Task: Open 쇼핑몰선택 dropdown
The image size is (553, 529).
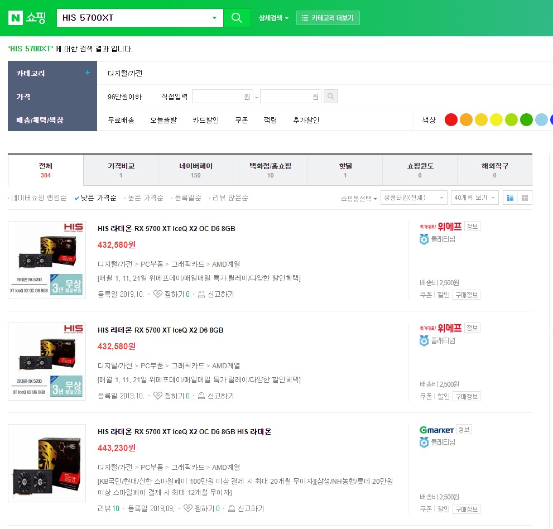Action: click(x=359, y=198)
